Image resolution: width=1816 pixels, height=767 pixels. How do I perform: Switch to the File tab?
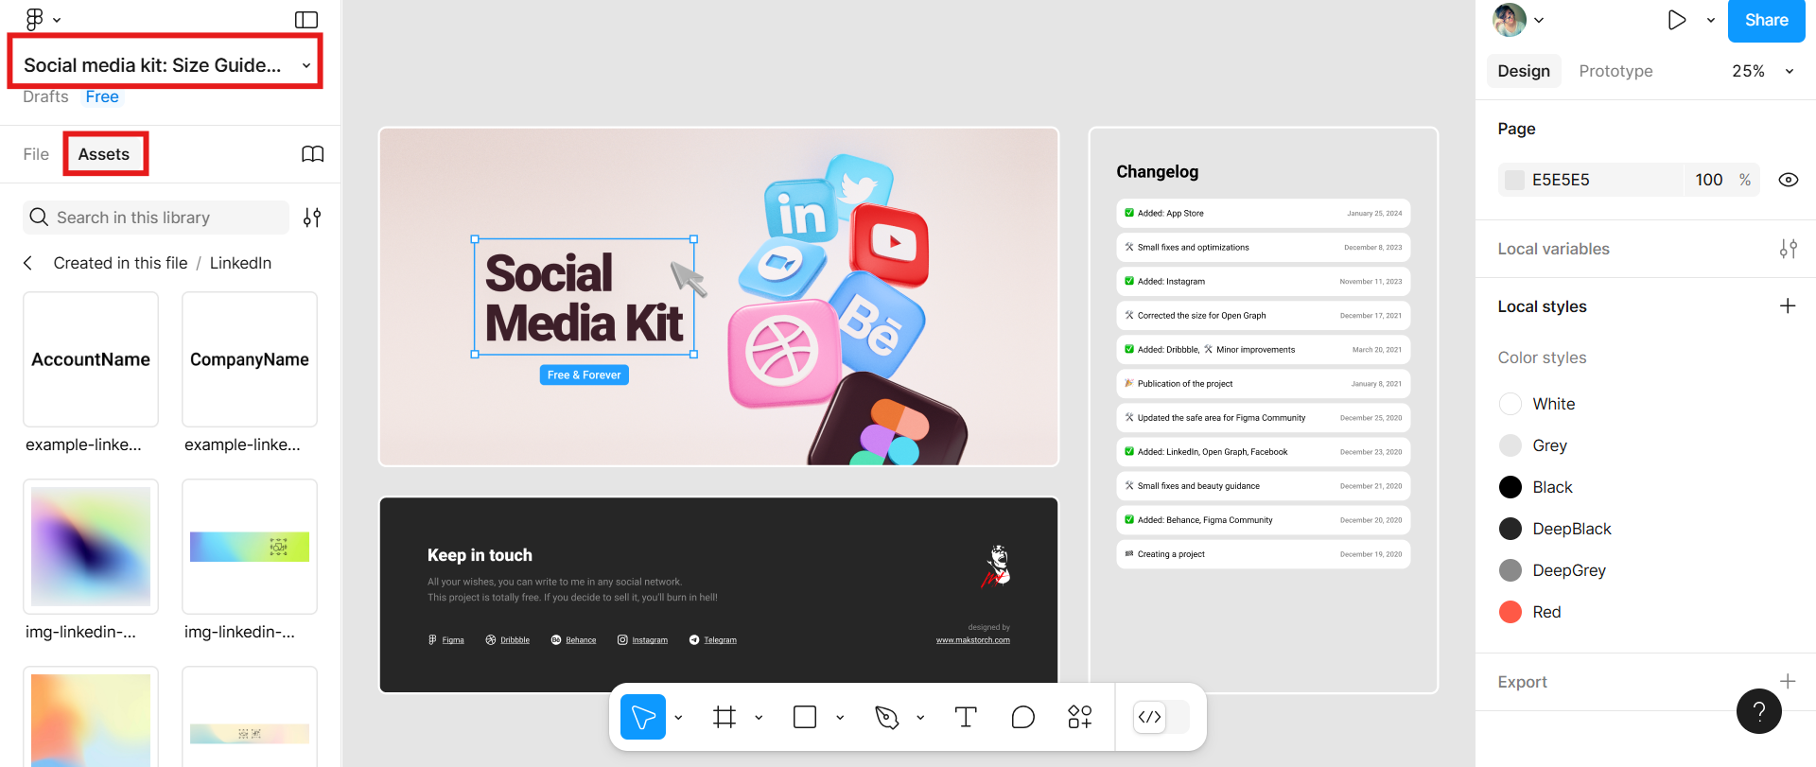36,154
